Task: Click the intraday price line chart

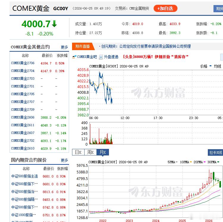Action: pos(156,92)
